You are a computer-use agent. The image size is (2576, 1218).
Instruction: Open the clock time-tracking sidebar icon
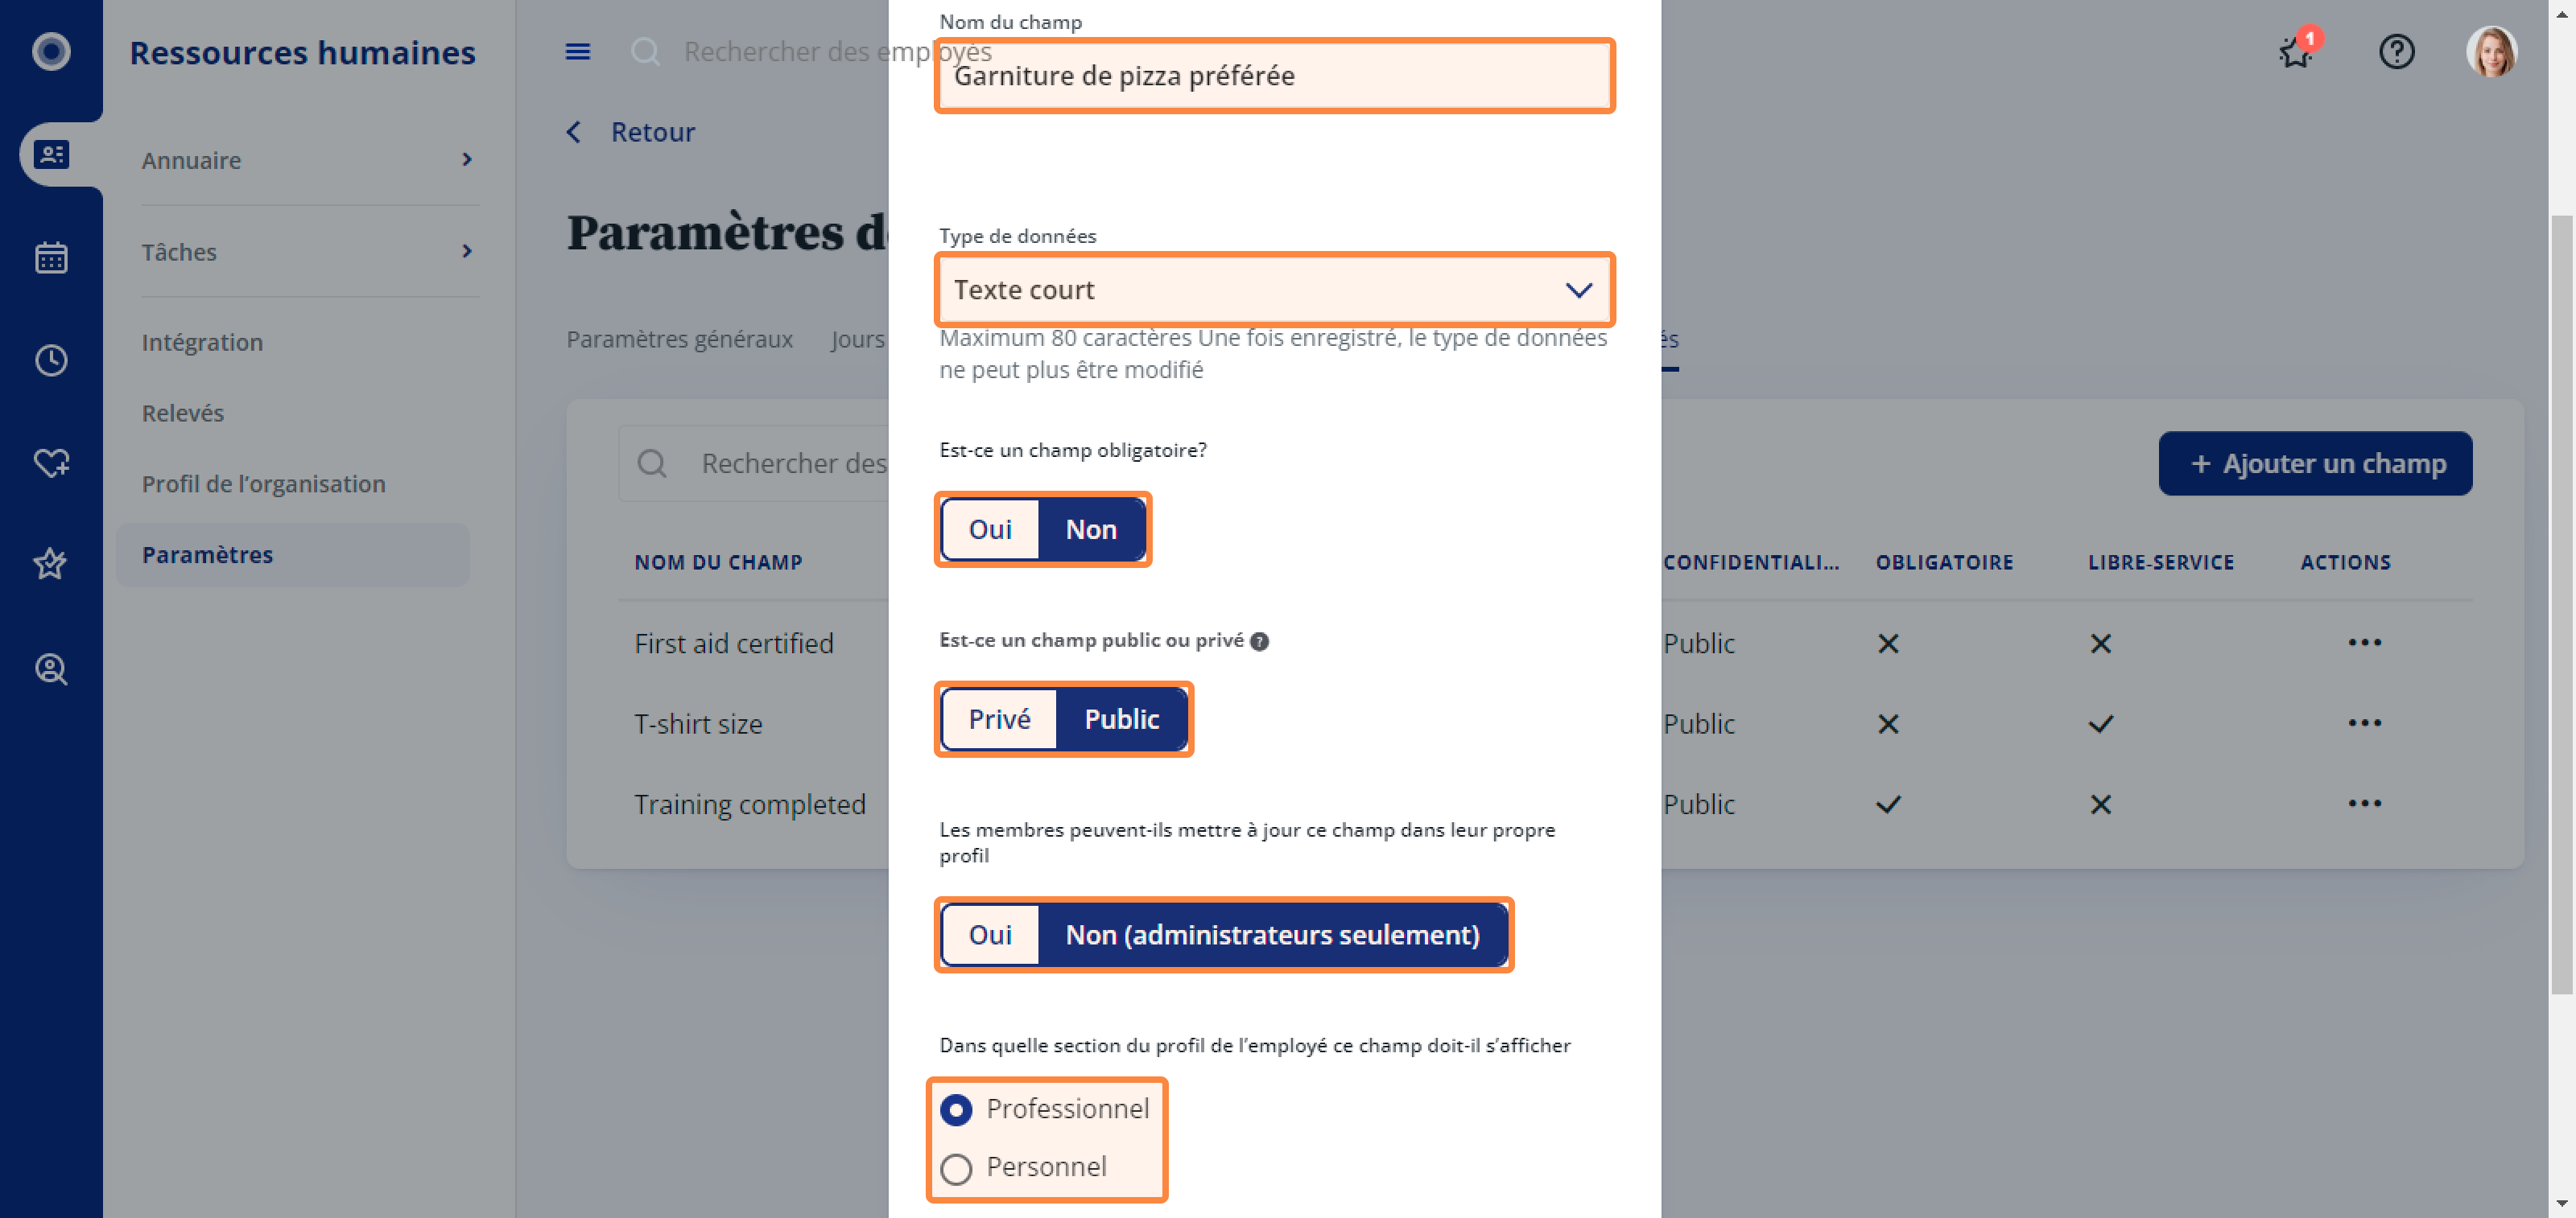click(51, 360)
